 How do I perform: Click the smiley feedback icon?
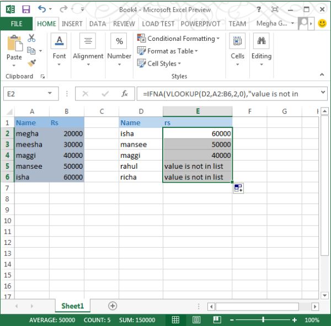[322, 23]
